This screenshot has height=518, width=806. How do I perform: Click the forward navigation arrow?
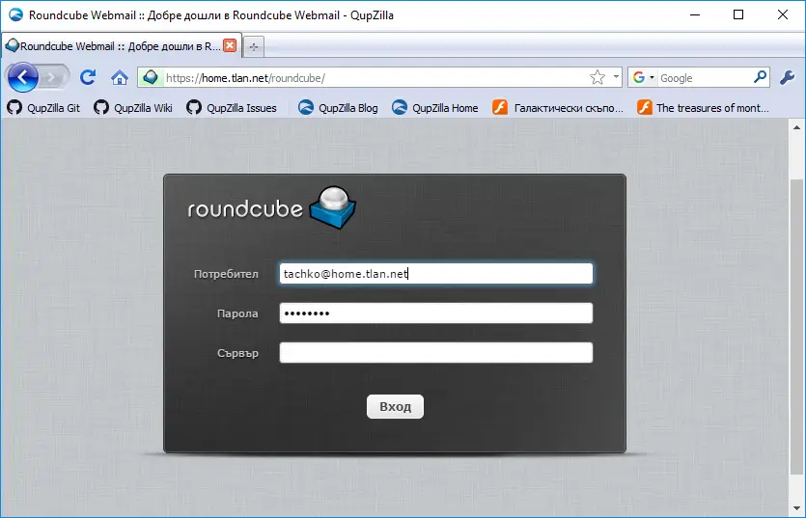click(52, 77)
